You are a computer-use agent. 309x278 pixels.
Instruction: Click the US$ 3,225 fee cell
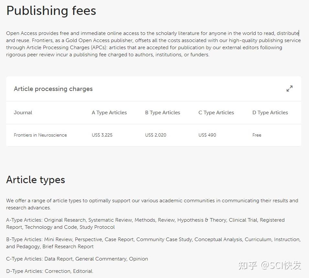102,135
